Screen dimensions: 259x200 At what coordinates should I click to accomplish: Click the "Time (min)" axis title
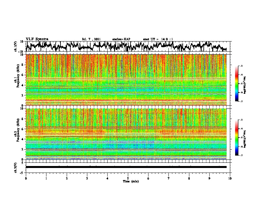point(131,181)
